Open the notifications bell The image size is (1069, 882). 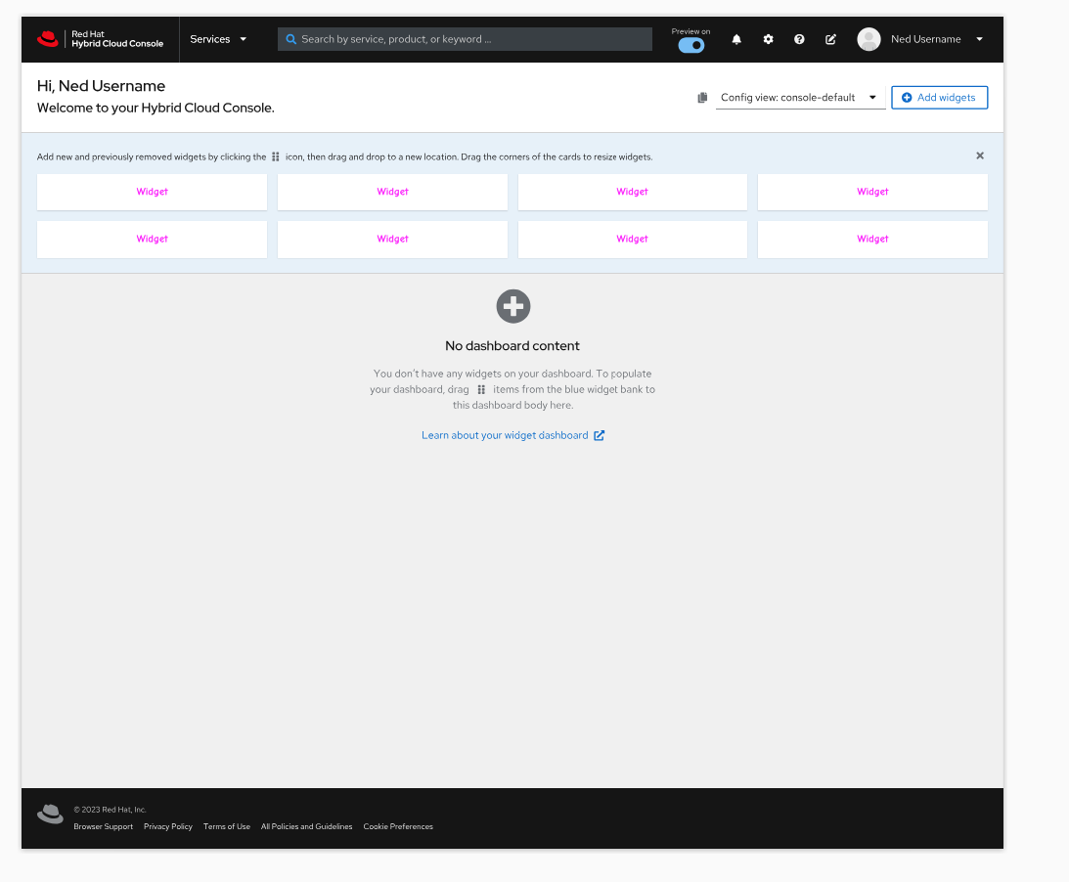tap(736, 39)
